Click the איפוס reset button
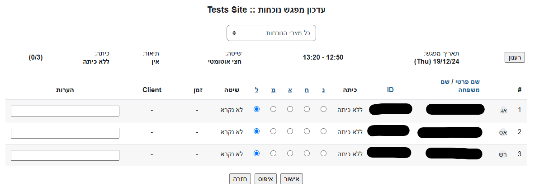539x191 pixels. tap(265, 179)
